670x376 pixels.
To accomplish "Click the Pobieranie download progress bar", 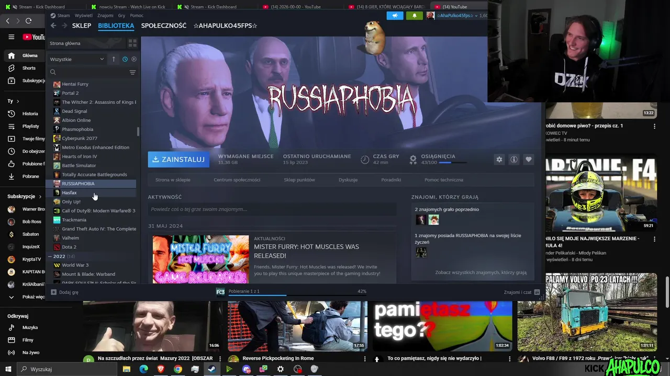I will (297, 295).
